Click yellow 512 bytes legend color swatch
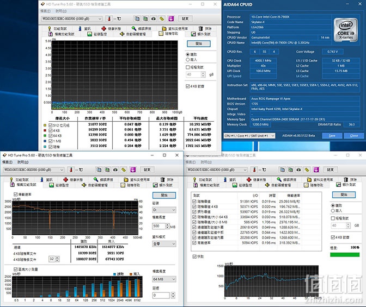366x307 pixels. point(45,126)
